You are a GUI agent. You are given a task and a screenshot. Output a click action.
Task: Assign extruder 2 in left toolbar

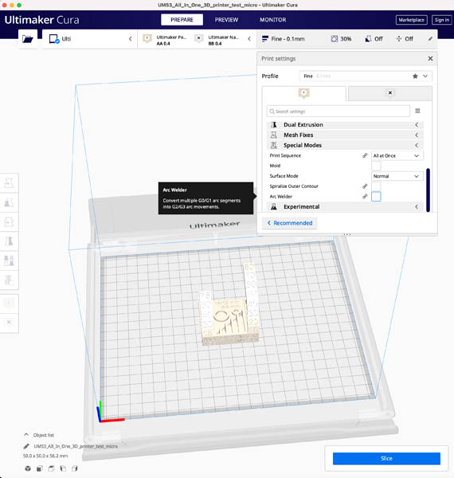9,322
